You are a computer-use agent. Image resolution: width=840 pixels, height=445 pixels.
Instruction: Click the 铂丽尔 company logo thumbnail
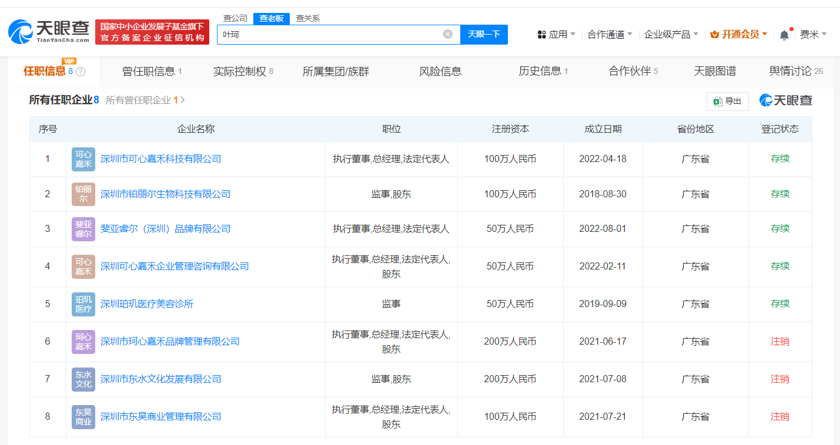[83, 194]
